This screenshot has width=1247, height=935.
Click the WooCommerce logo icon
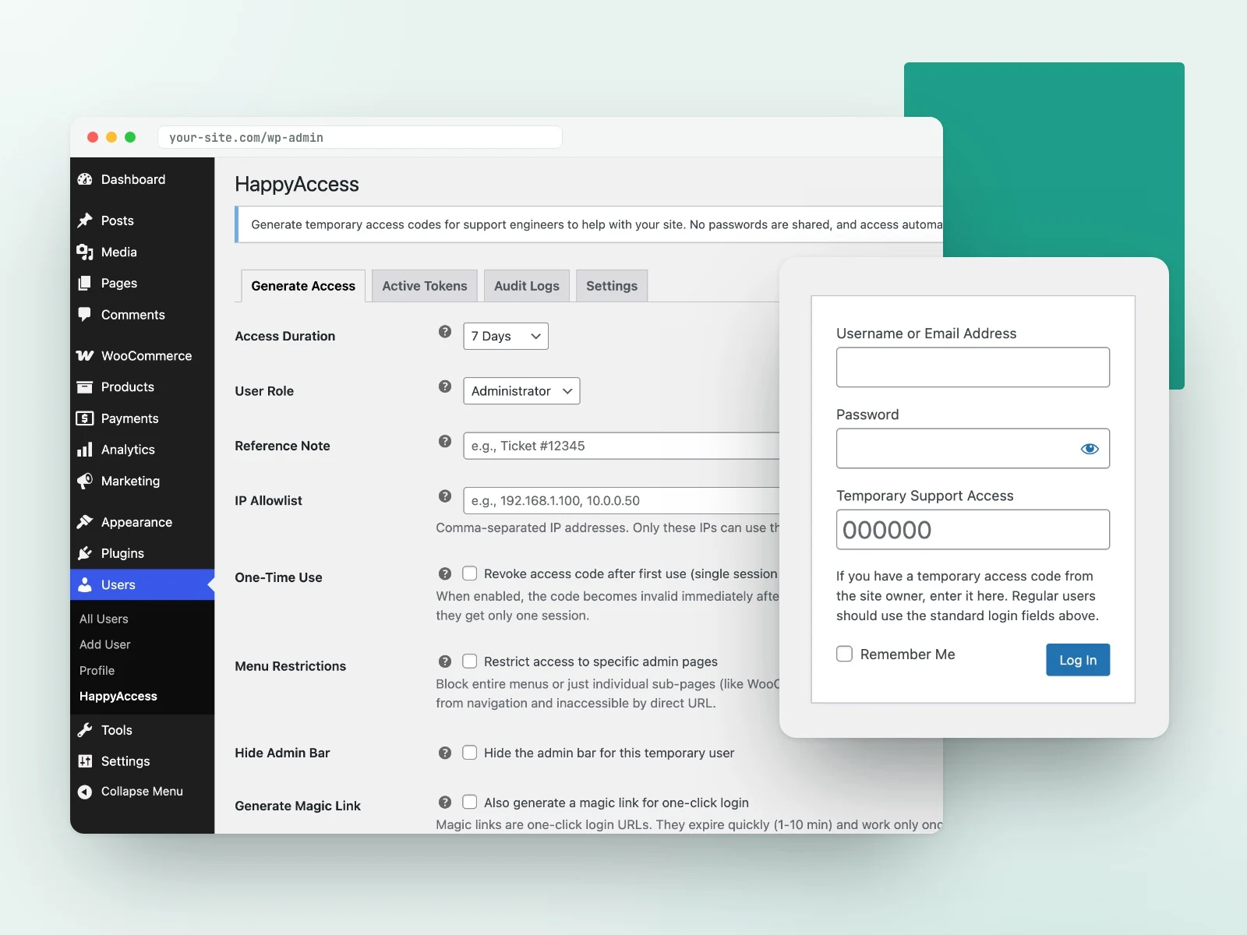(x=85, y=355)
